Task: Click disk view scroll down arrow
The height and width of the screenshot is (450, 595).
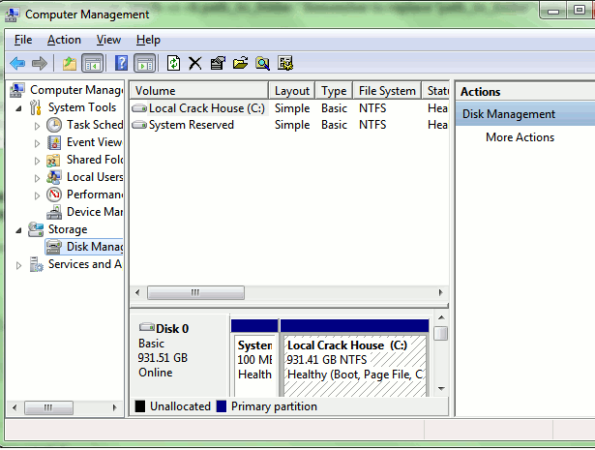Action: point(441,388)
